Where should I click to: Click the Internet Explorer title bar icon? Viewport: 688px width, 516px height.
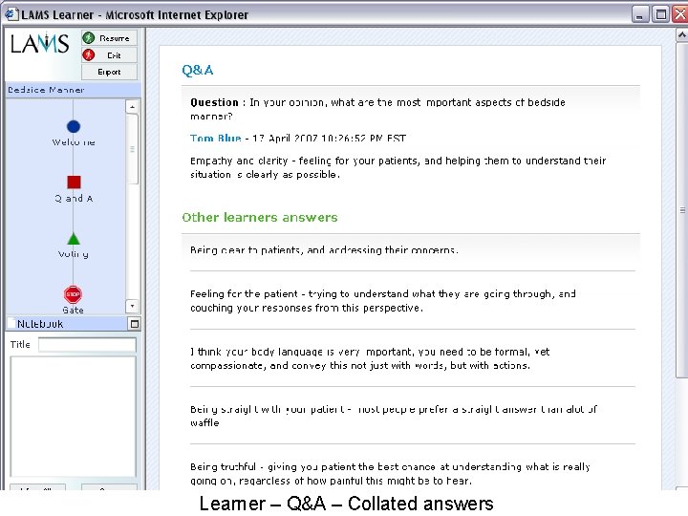(x=11, y=14)
